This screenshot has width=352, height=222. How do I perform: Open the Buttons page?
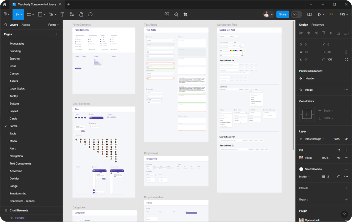(x=14, y=103)
